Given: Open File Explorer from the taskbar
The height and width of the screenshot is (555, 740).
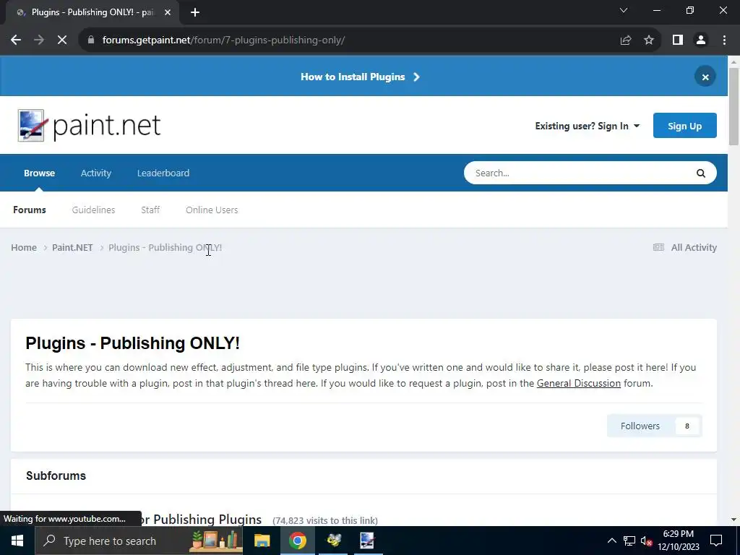Looking at the screenshot, I should tap(262, 541).
